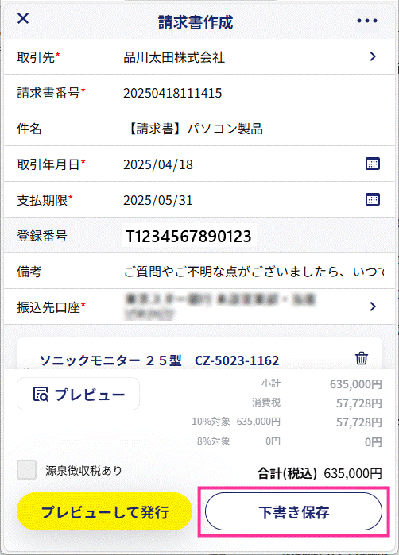This screenshot has width=399, height=555.
Task: Click the 登録番号 T1234567890123 input
Action: [189, 236]
